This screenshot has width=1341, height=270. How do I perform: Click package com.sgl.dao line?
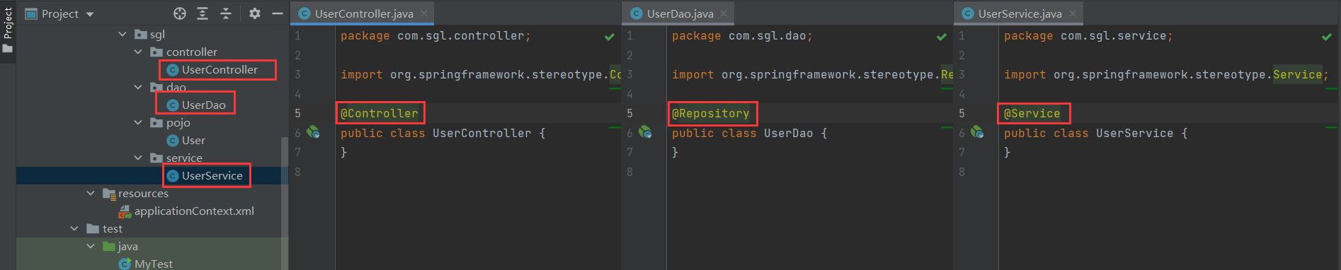point(742,35)
